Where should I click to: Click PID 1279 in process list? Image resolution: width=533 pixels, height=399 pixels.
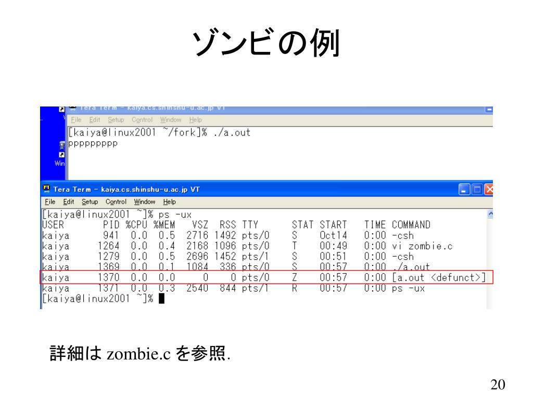click(x=108, y=257)
